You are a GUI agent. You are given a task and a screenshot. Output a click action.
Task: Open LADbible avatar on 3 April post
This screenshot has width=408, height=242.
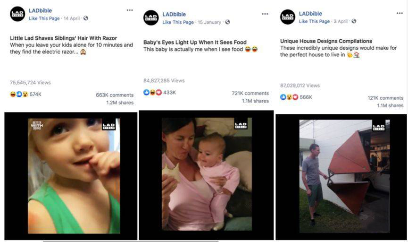tap(288, 17)
